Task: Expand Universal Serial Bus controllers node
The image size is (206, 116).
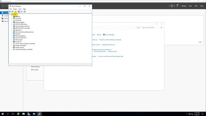Action: [12, 49]
